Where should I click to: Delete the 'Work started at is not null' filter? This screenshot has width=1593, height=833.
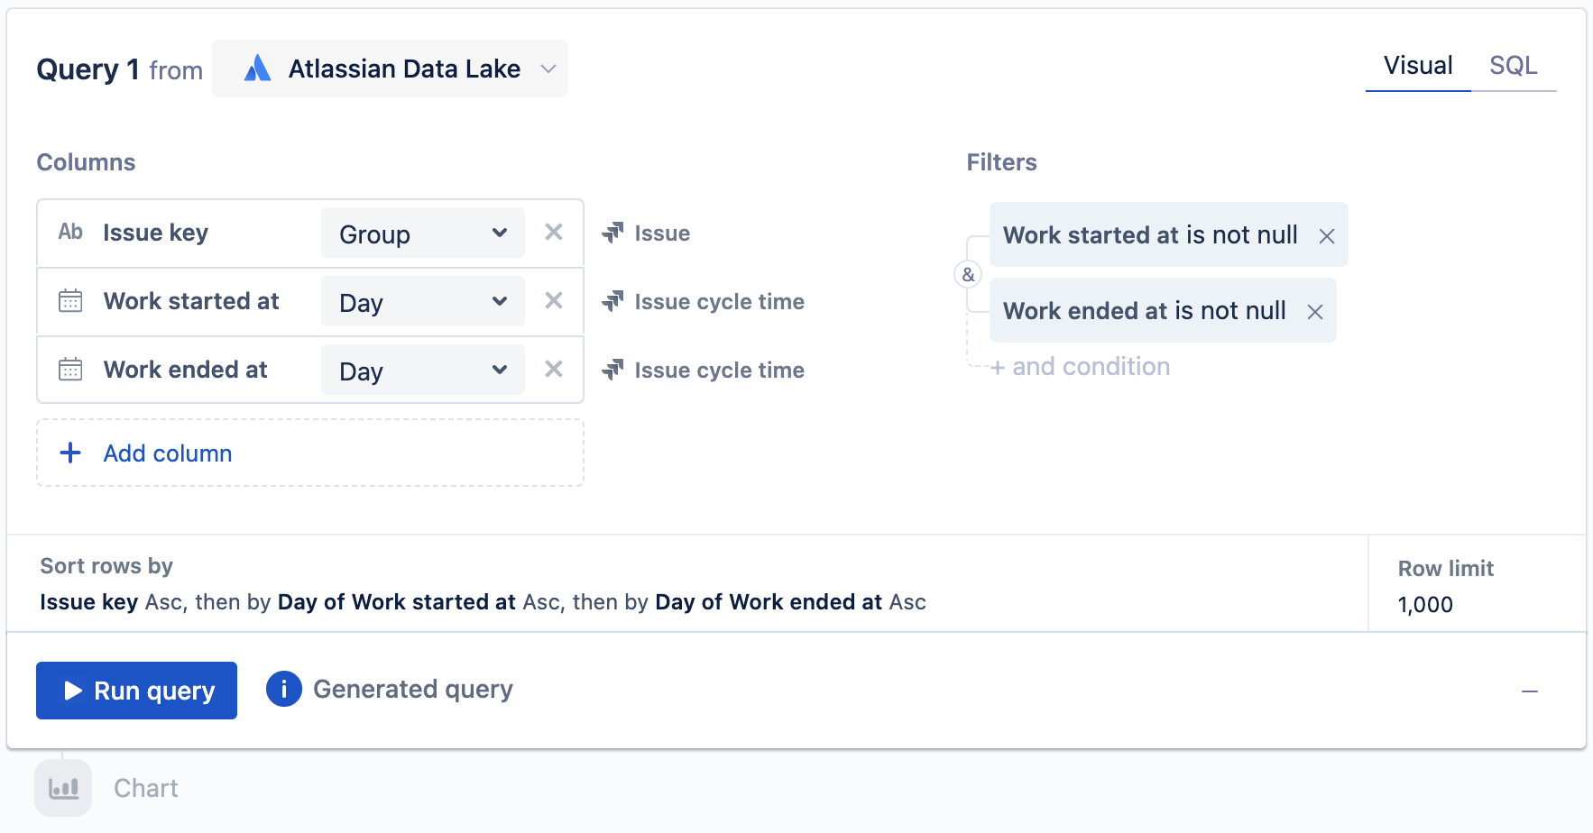tap(1327, 236)
